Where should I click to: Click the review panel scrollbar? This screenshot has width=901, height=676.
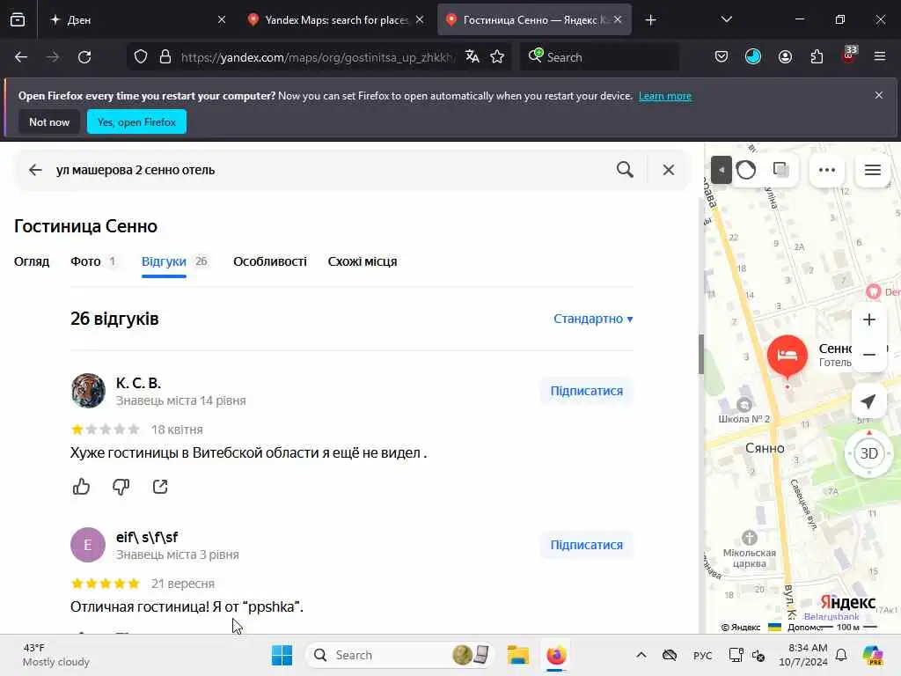[701, 354]
